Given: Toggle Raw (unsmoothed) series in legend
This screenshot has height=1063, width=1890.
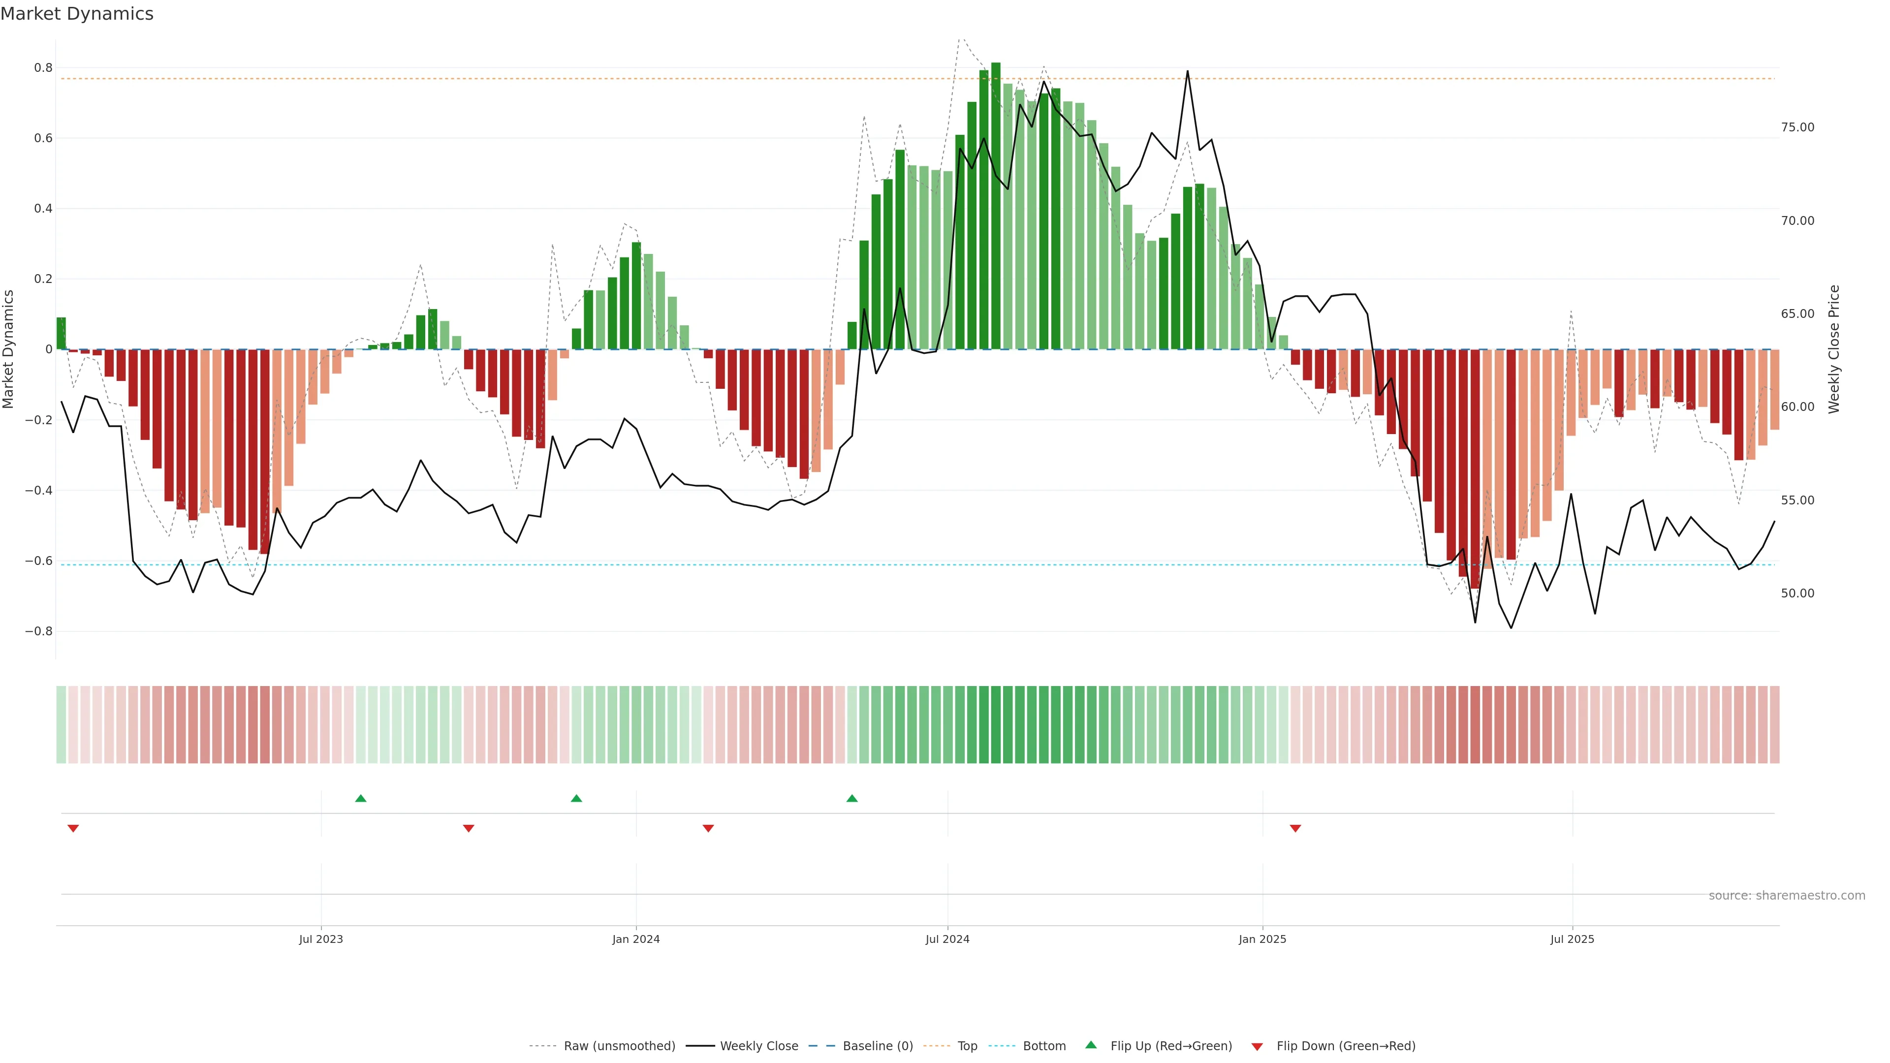Looking at the screenshot, I should [619, 1046].
